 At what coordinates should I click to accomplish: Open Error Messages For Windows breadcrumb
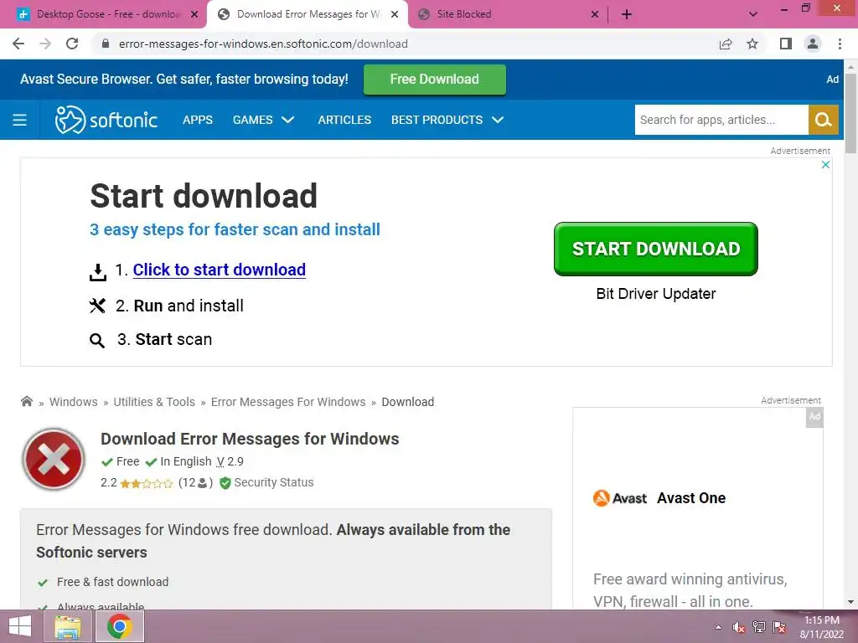tap(288, 402)
